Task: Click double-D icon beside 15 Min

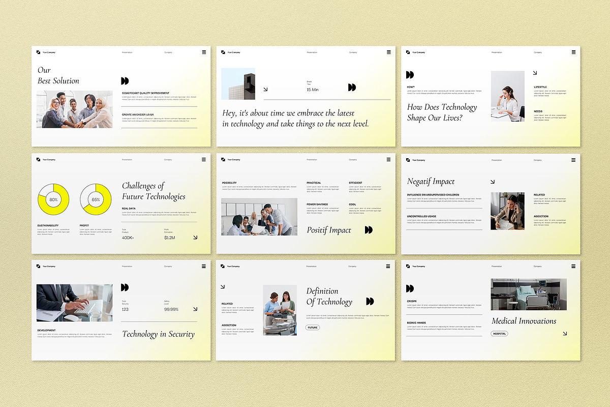Action: (352, 88)
